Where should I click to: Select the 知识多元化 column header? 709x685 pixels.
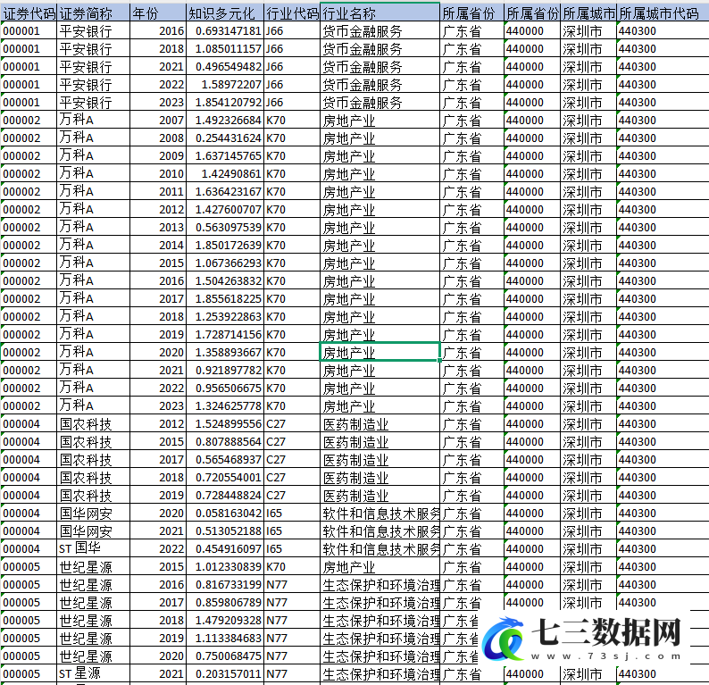click(x=225, y=13)
